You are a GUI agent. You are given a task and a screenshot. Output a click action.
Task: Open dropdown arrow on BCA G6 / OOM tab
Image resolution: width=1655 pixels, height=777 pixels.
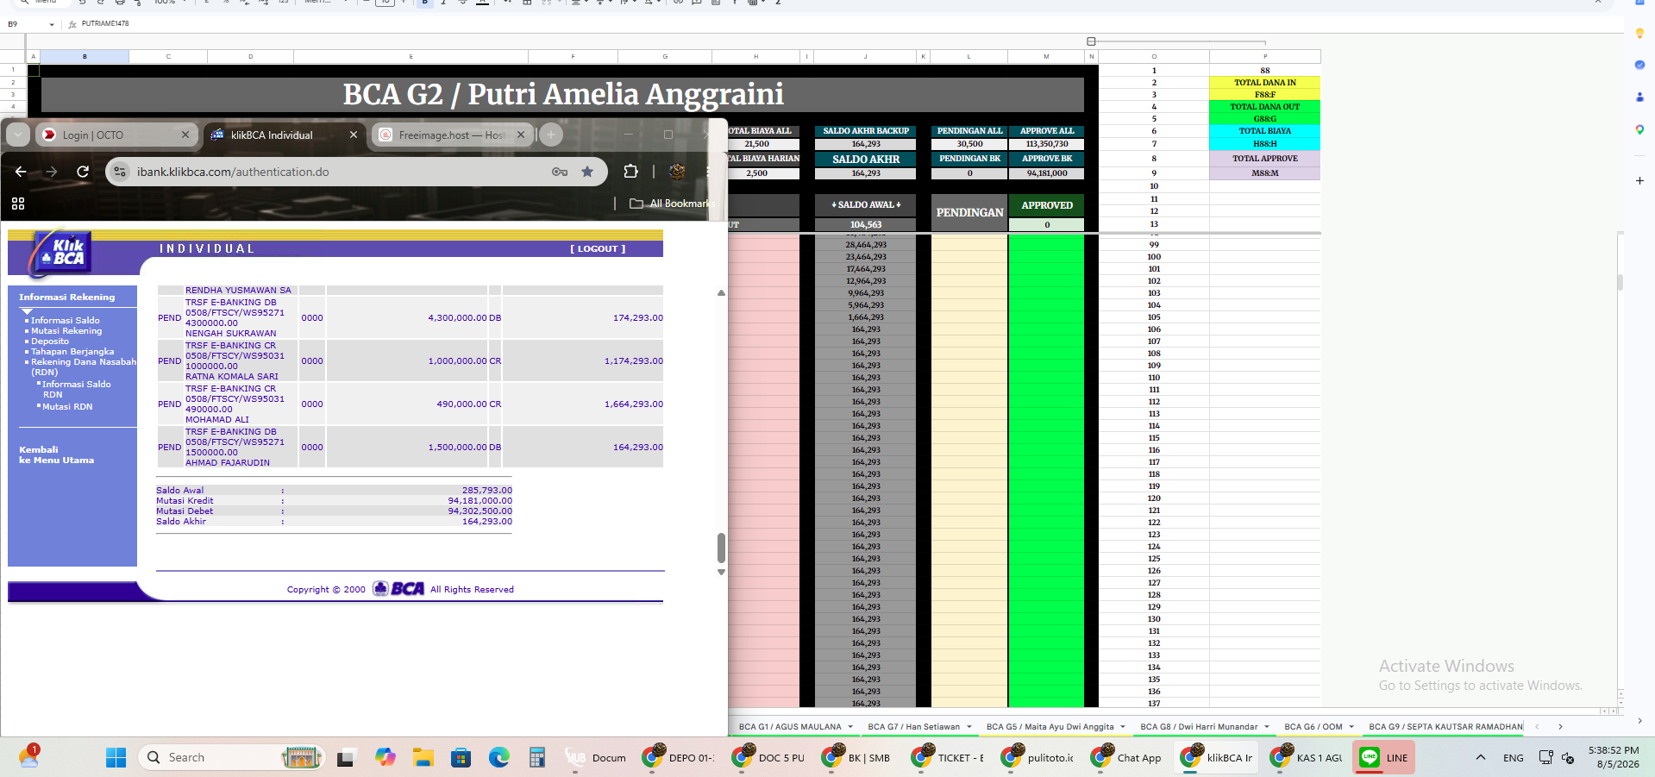(x=1351, y=727)
